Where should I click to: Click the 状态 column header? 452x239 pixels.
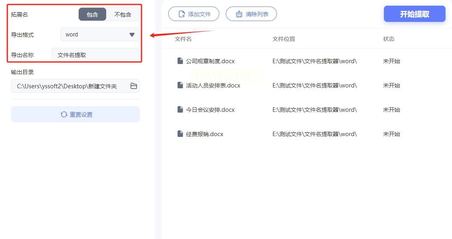coord(389,39)
